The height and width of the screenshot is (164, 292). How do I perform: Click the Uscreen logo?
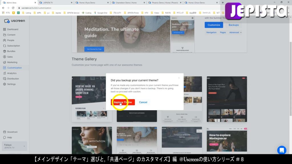point(15,21)
